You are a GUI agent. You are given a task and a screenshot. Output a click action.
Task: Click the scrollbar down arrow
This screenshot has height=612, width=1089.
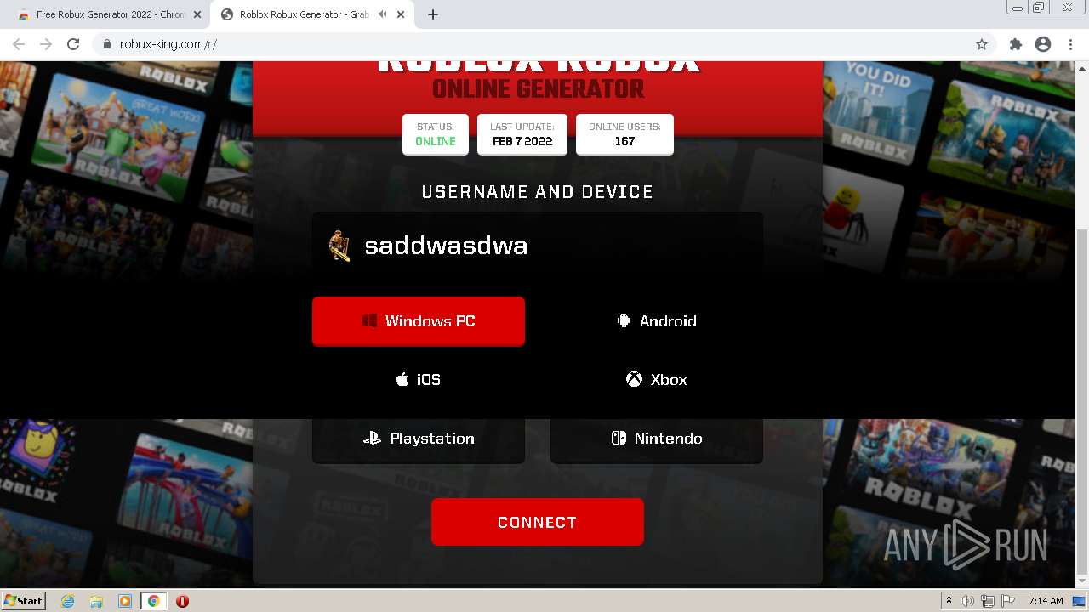[x=1082, y=581]
